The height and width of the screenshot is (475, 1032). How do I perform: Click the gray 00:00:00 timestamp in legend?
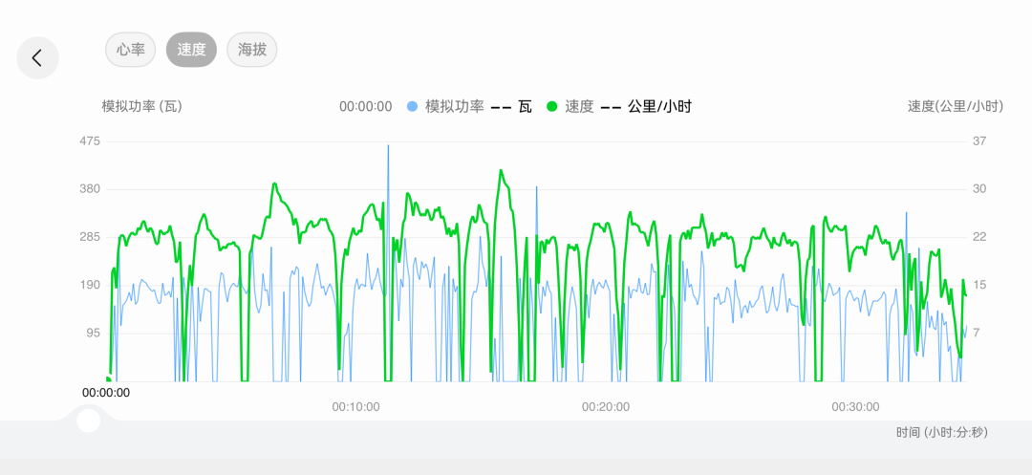click(365, 106)
